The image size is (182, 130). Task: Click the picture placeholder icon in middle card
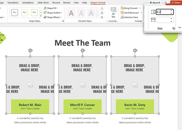[x=82, y=85]
